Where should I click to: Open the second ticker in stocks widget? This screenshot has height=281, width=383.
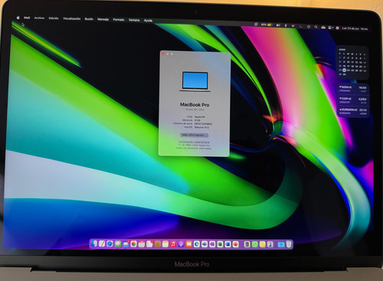coord(353,100)
